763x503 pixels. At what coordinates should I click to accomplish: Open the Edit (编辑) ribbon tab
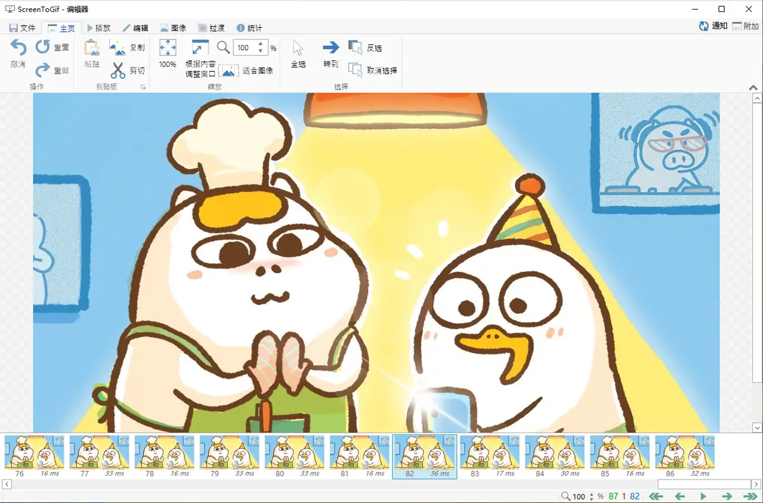tap(135, 28)
